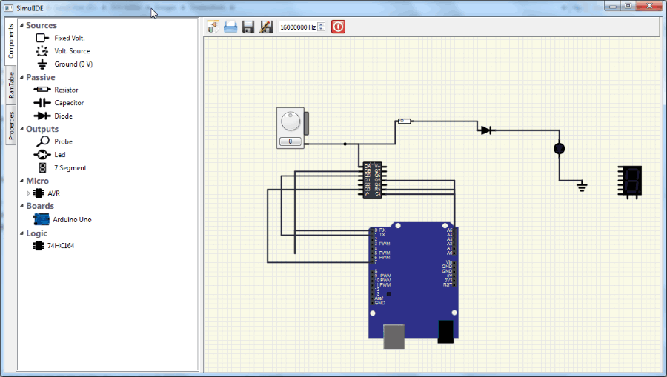
Task: Select the ground symbol on canvas
Action: [582, 187]
